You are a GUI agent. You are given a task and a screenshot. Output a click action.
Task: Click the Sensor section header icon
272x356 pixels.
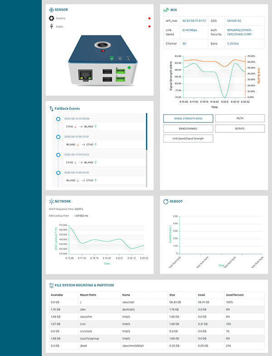click(x=52, y=9)
